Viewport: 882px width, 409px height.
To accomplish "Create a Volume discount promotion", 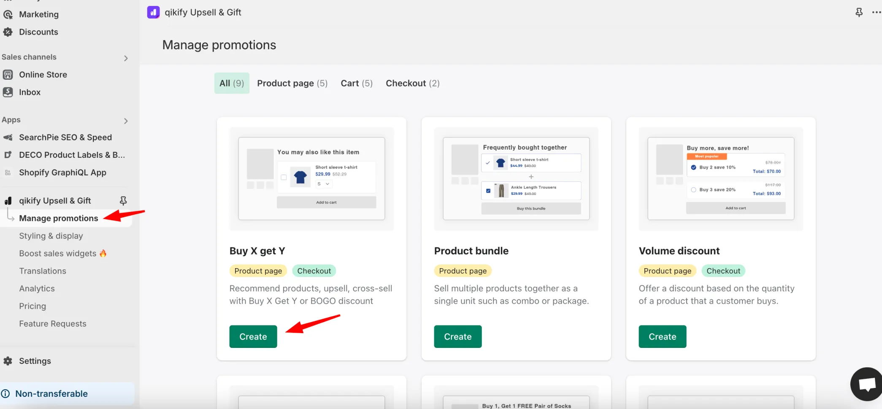I will pos(663,336).
